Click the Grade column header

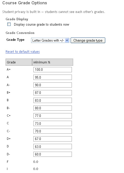(19, 62)
